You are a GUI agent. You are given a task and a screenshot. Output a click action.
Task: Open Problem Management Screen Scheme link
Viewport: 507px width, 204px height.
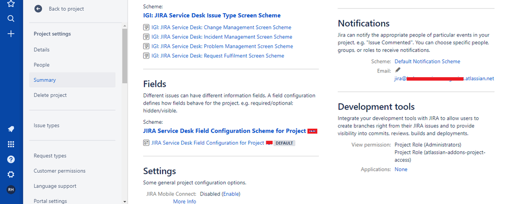click(222, 46)
